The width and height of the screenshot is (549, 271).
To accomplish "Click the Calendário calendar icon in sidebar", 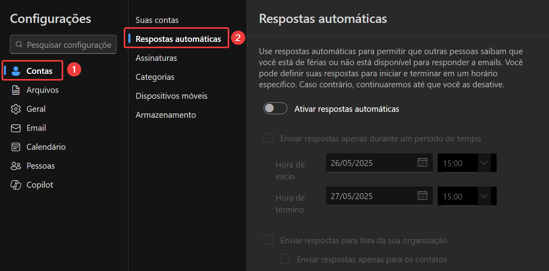I will coord(16,147).
